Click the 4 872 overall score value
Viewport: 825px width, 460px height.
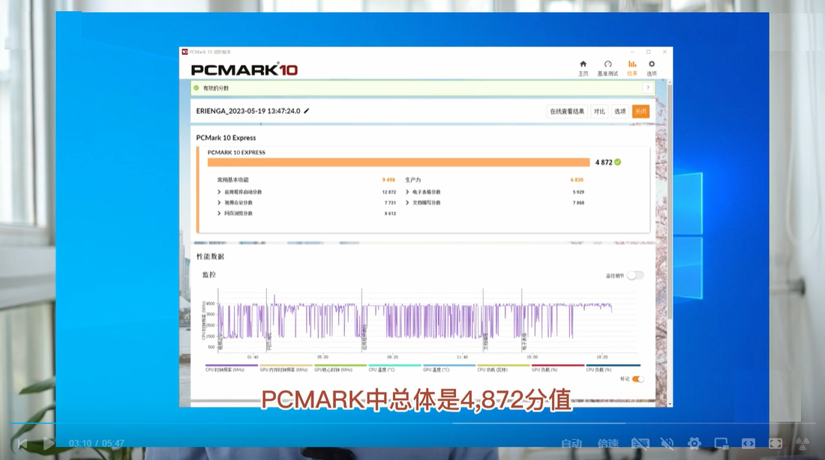coord(604,163)
